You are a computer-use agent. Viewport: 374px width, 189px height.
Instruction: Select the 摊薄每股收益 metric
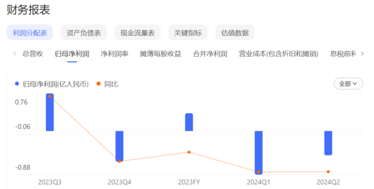(x=160, y=54)
